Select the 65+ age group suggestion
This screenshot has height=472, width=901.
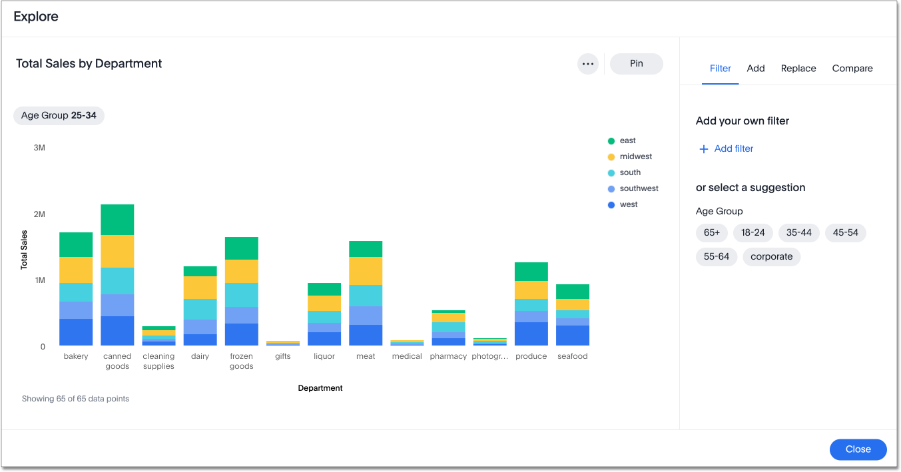[711, 233]
